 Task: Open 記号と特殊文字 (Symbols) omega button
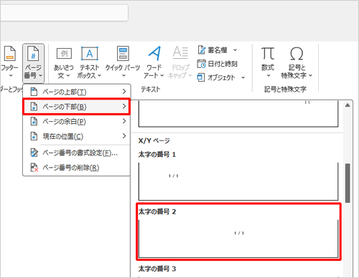[297, 62]
